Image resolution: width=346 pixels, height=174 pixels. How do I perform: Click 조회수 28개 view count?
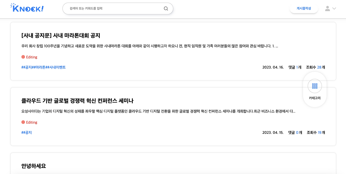pyautogui.click(x=315, y=67)
